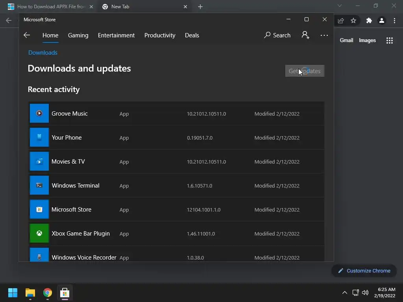This screenshot has height=302, width=403.
Task: Go back using Store back arrow
Action: [x=27, y=35]
